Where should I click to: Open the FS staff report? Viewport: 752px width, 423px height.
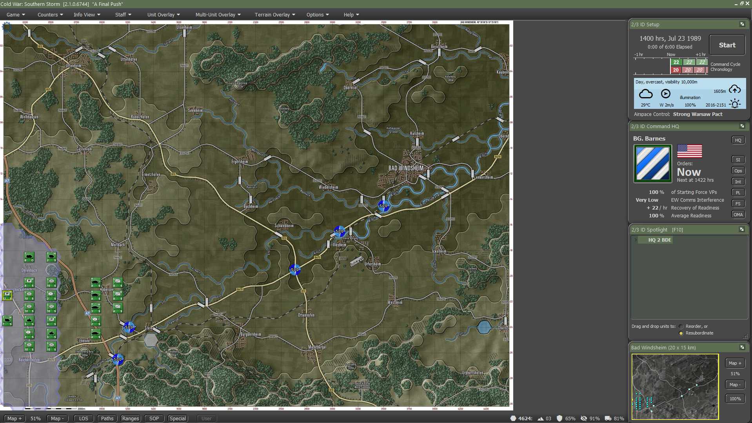(x=738, y=204)
